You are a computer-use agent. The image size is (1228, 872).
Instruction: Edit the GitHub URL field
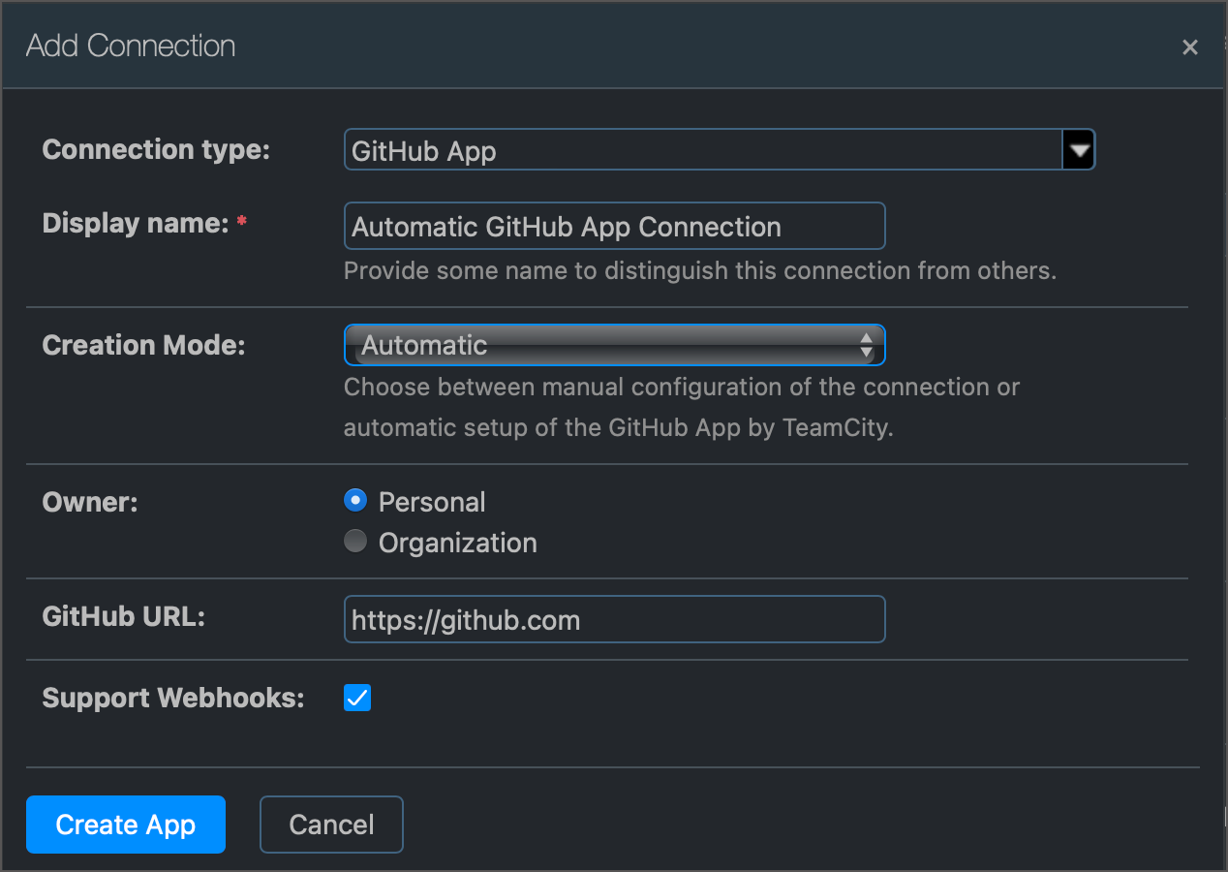coord(615,619)
